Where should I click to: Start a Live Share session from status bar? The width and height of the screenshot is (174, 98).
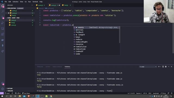[x=26, y=93]
